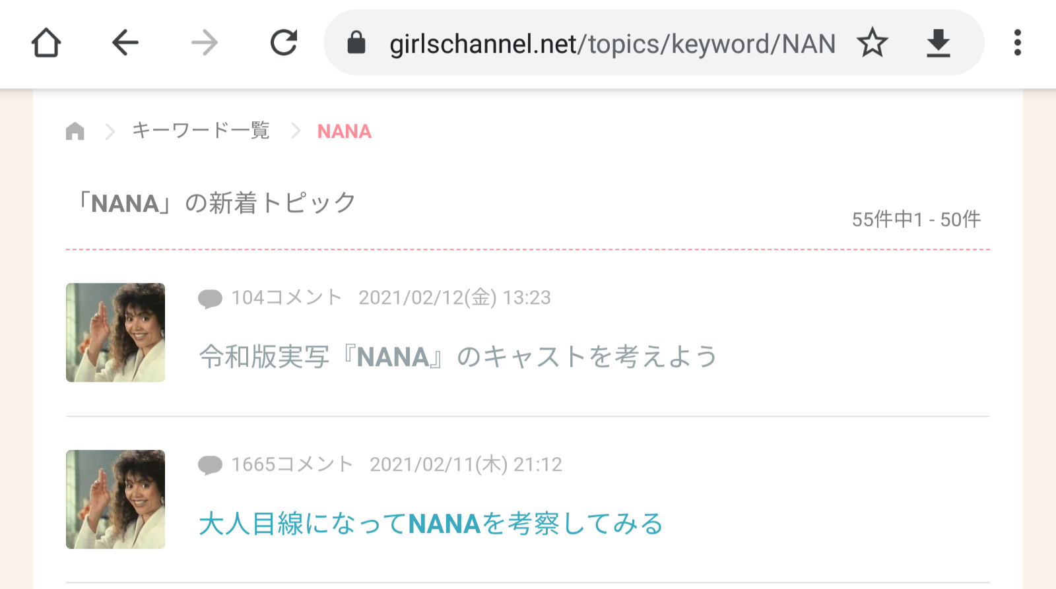Reload the page with the refresh icon
This screenshot has width=1056, height=589.
click(x=284, y=44)
